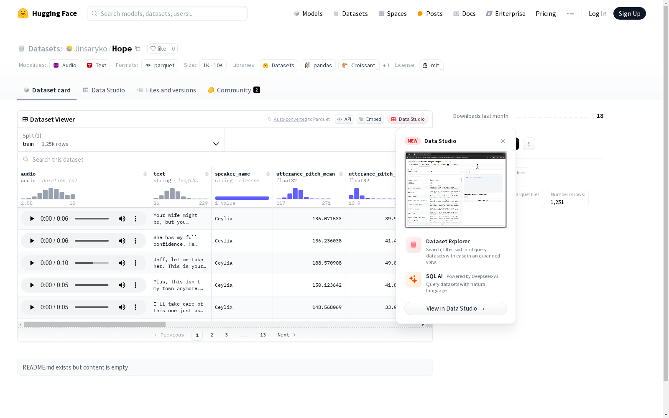Open audio options menu in 156.236038 row

pyautogui.click(x=135, y=241)
